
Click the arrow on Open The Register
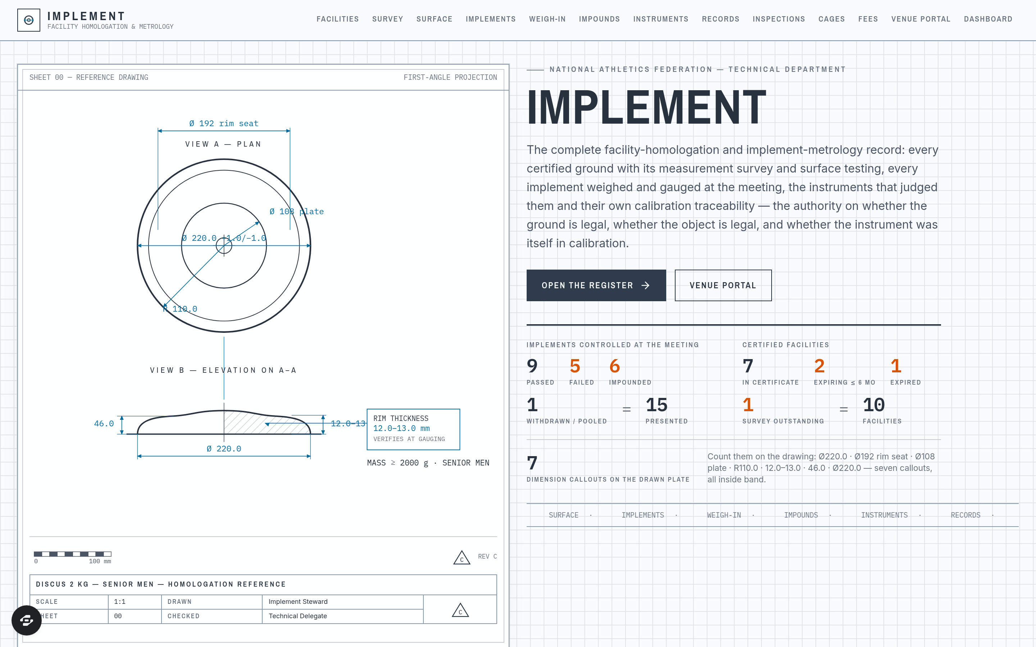[x=646, y=285]
